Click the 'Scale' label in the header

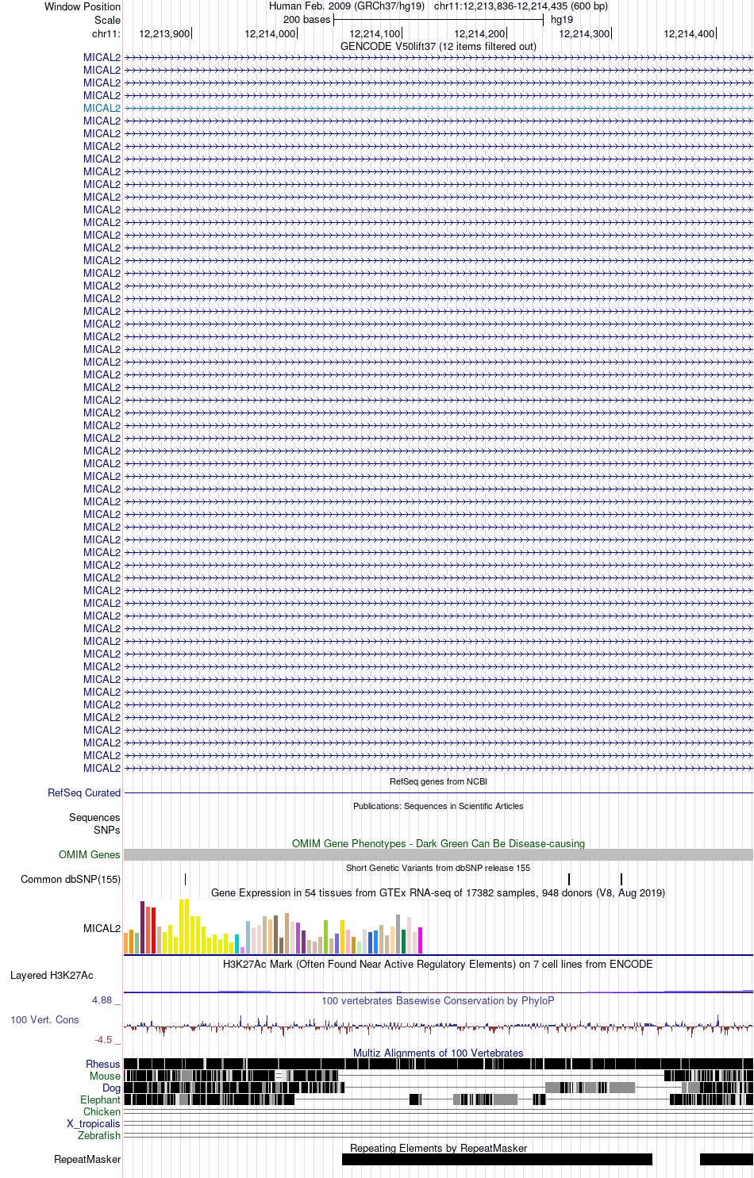pos(107,20)
